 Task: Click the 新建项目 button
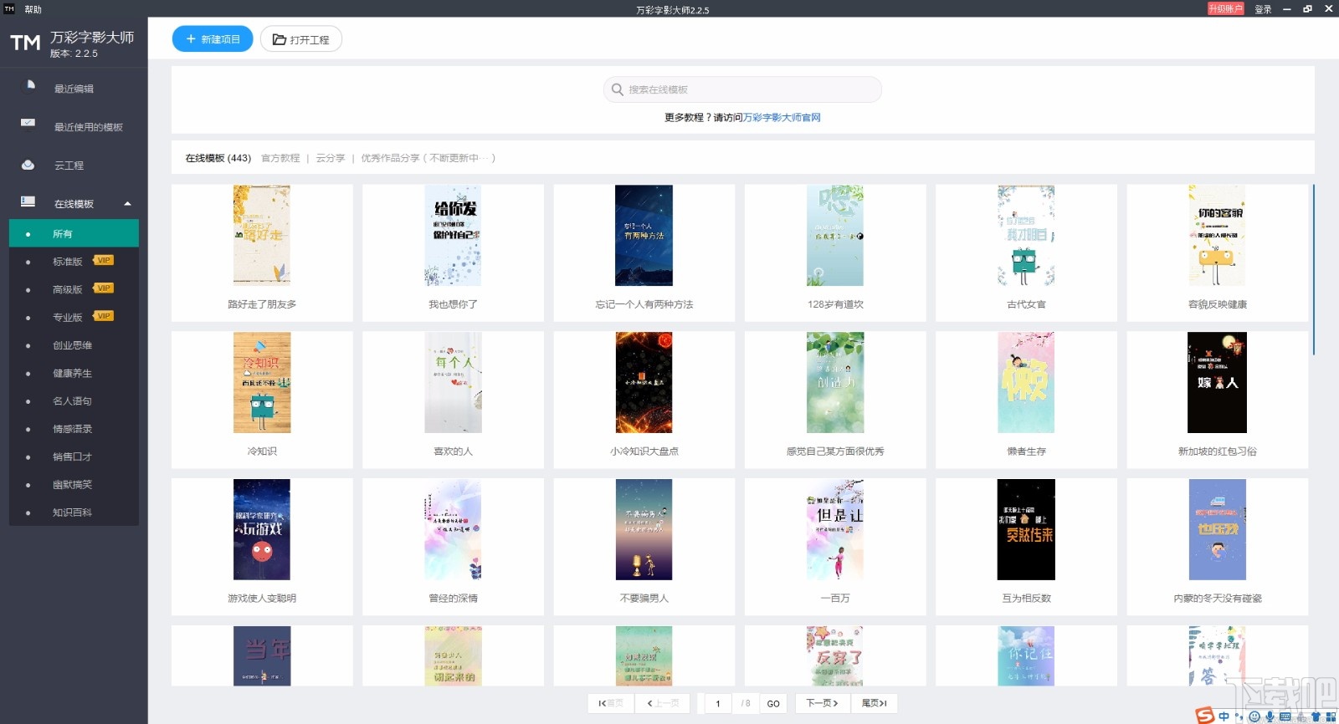tap(213, 39)
